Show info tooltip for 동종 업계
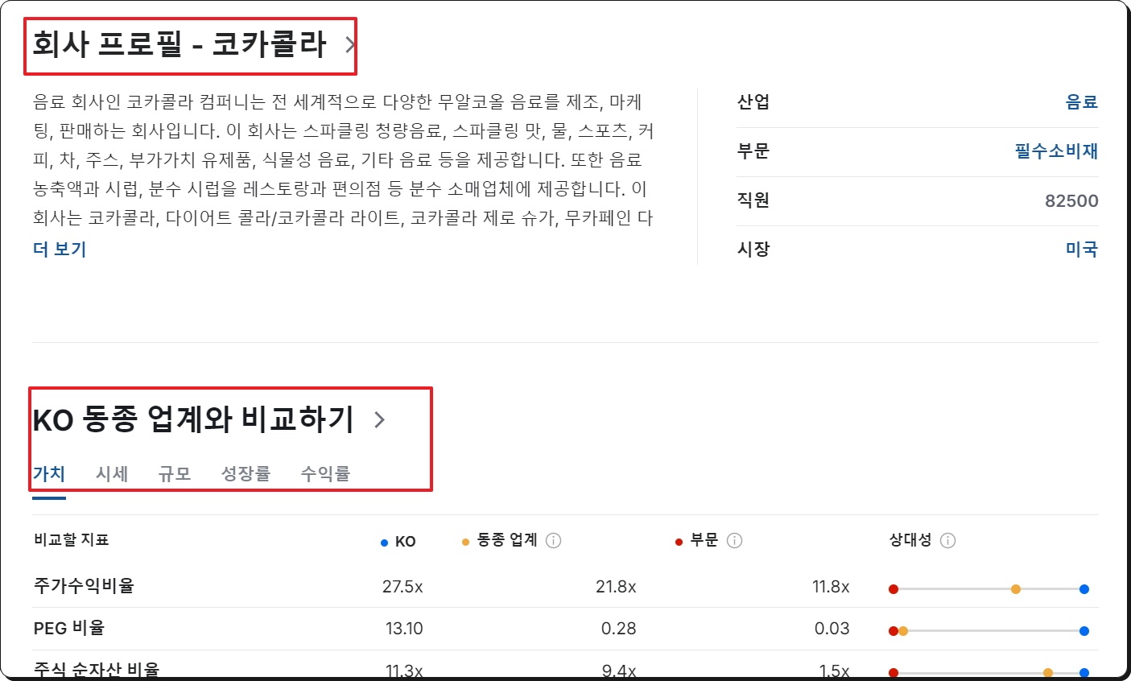The height and width of the screenshot is (681, 1131). click(x=553, y=541)
